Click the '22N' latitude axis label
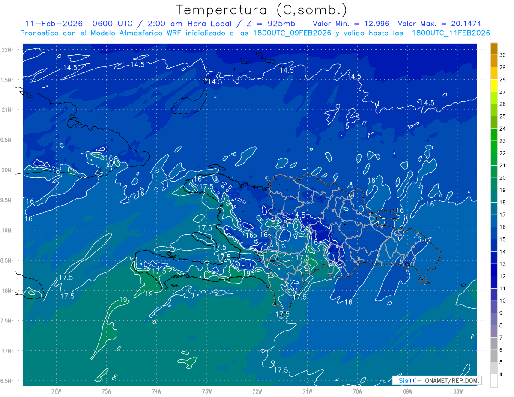The width and height of the screenshot is (514, 397). [7, 49]
